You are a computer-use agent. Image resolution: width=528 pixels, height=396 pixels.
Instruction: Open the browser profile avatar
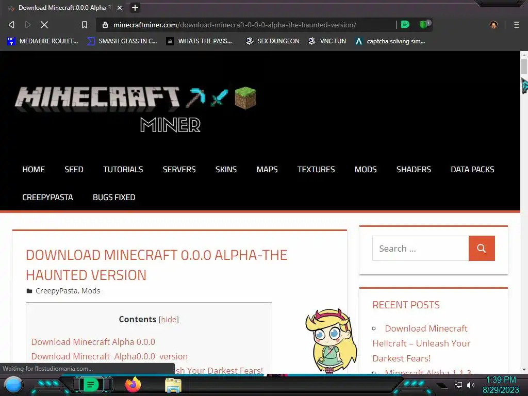pyautogui.click(x=493, y=25)
